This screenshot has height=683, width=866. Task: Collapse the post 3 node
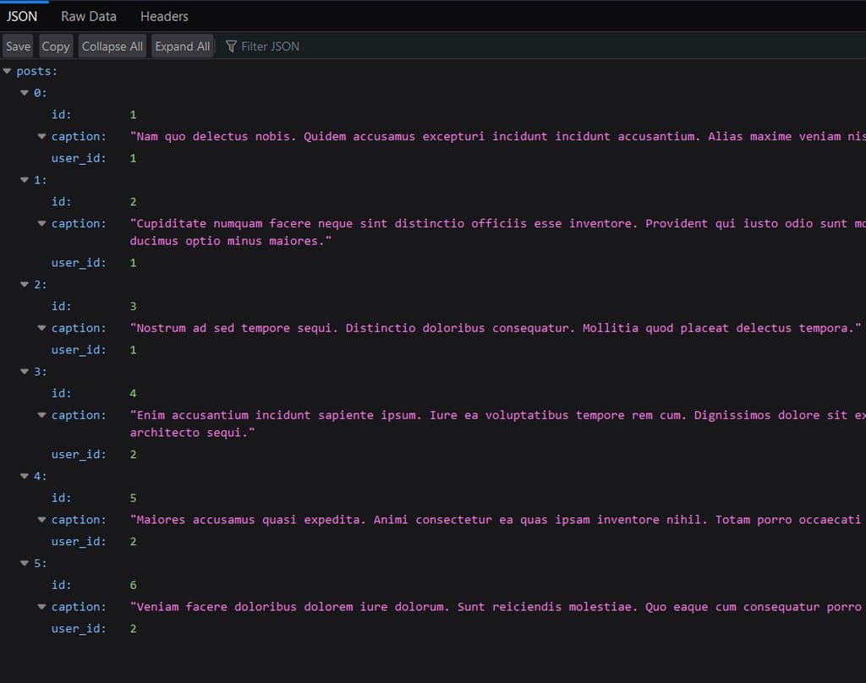tap(25, 372)
